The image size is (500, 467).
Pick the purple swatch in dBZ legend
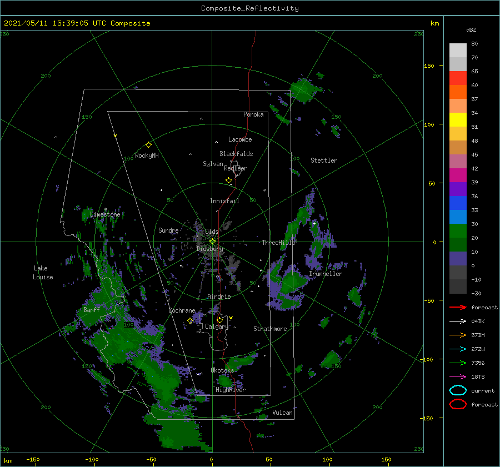pyautogui.click(x=458, y=189)
